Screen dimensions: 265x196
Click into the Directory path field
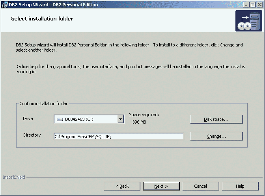(119, 136)
